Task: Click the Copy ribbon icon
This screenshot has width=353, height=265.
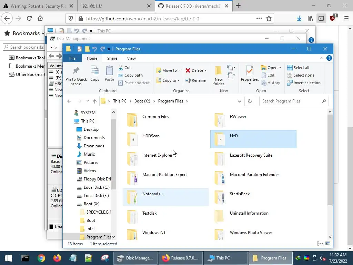Action: (95, 71)
